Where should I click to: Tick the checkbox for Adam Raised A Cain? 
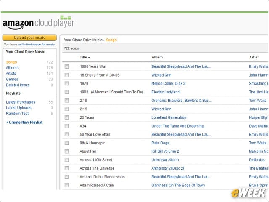pos(66,185)
